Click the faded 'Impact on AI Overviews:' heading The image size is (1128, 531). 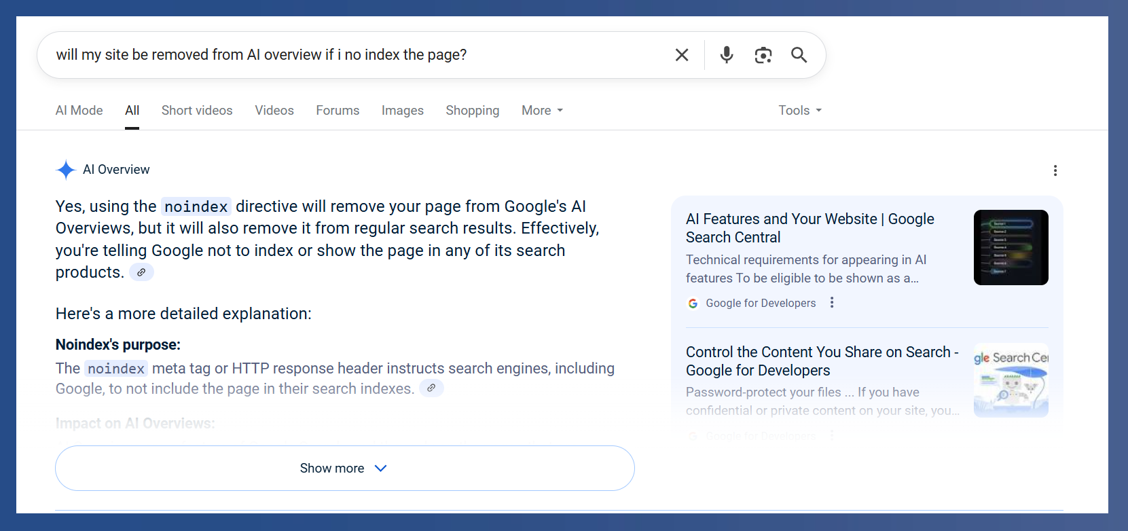pyautogui.click(x=135, y=424)
